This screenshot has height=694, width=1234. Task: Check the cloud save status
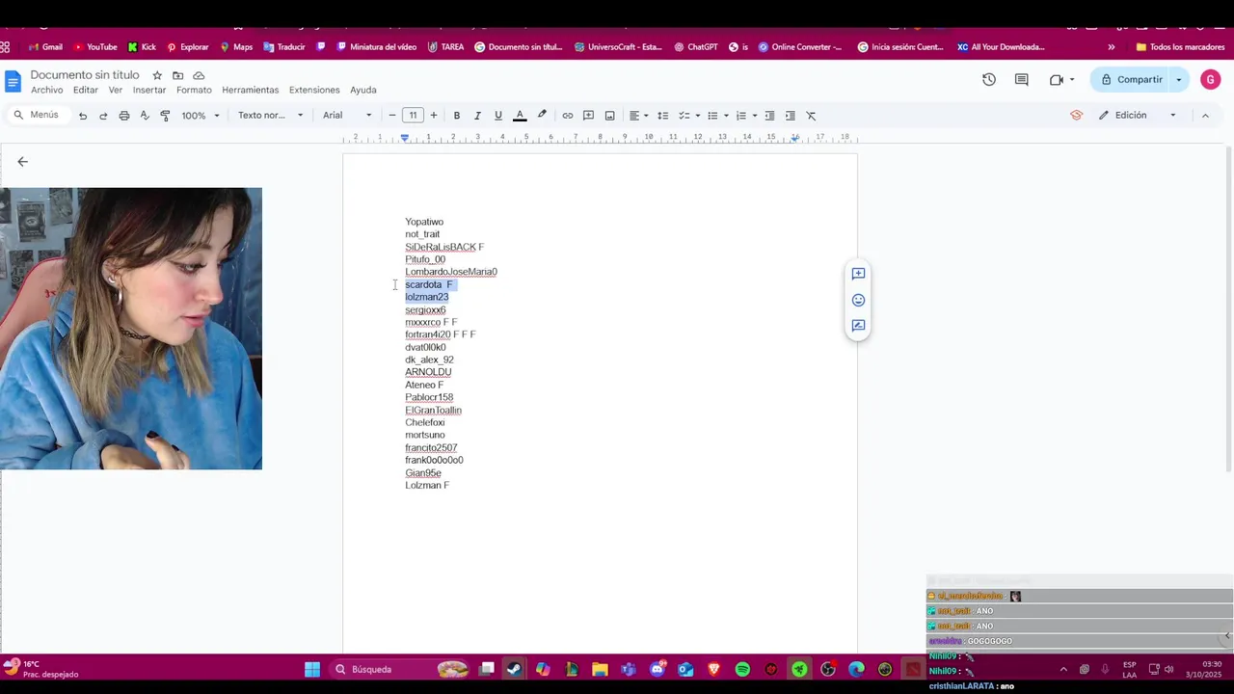(x=199, y=75)
